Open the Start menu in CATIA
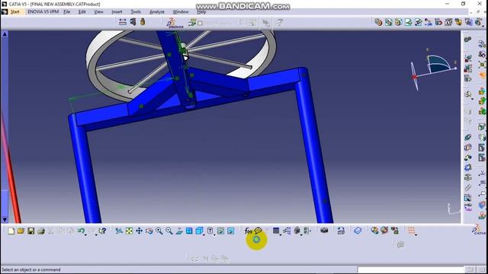 coord(14,12)
